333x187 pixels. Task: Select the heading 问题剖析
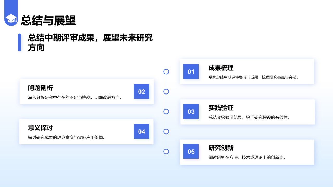(x=40, y=88)
